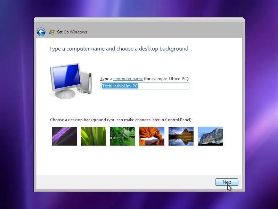Click the blue back arrow button
This screenshot has height=209, width=278.
click(x=41, y=32)
